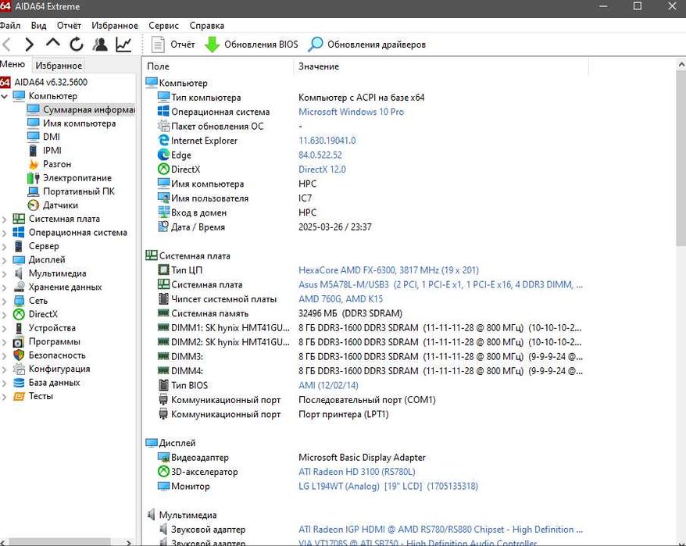
Task: Open Обновления драйверов search in the toolbar
Action: 366,45
